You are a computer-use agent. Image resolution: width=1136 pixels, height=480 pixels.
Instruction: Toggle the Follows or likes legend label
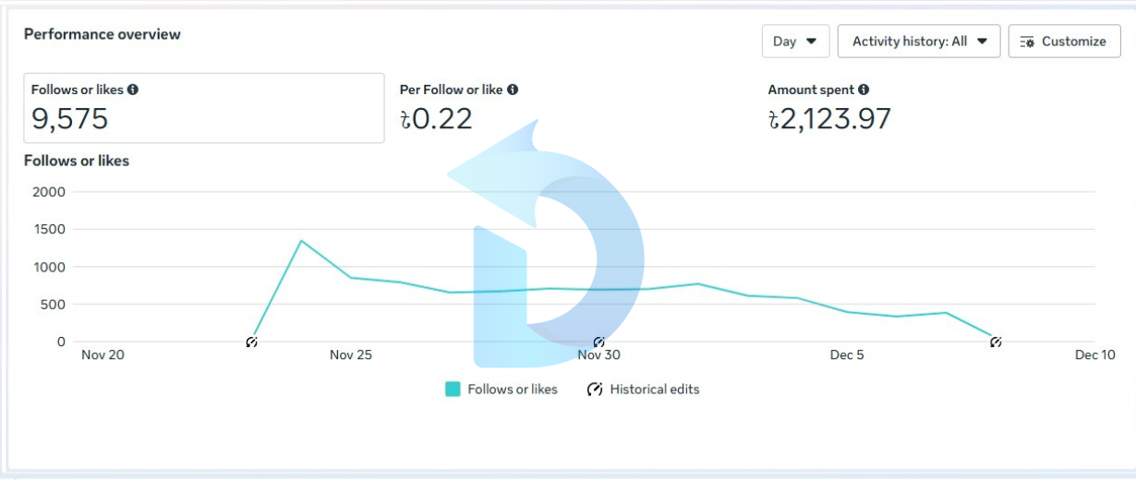(x=513, y=390)
